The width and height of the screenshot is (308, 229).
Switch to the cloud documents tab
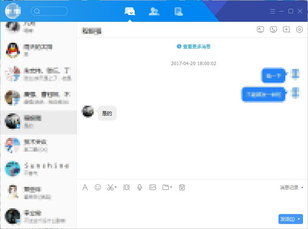[x=178, y=11]
